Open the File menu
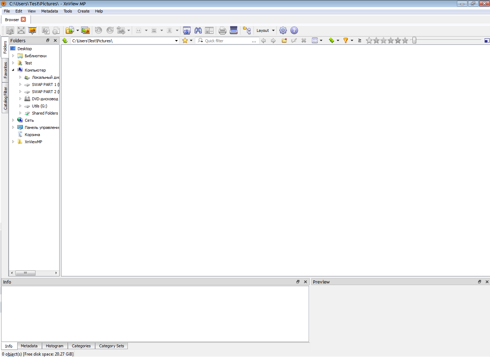This screenshot has width=490, height=357. (x=7, y=11)
